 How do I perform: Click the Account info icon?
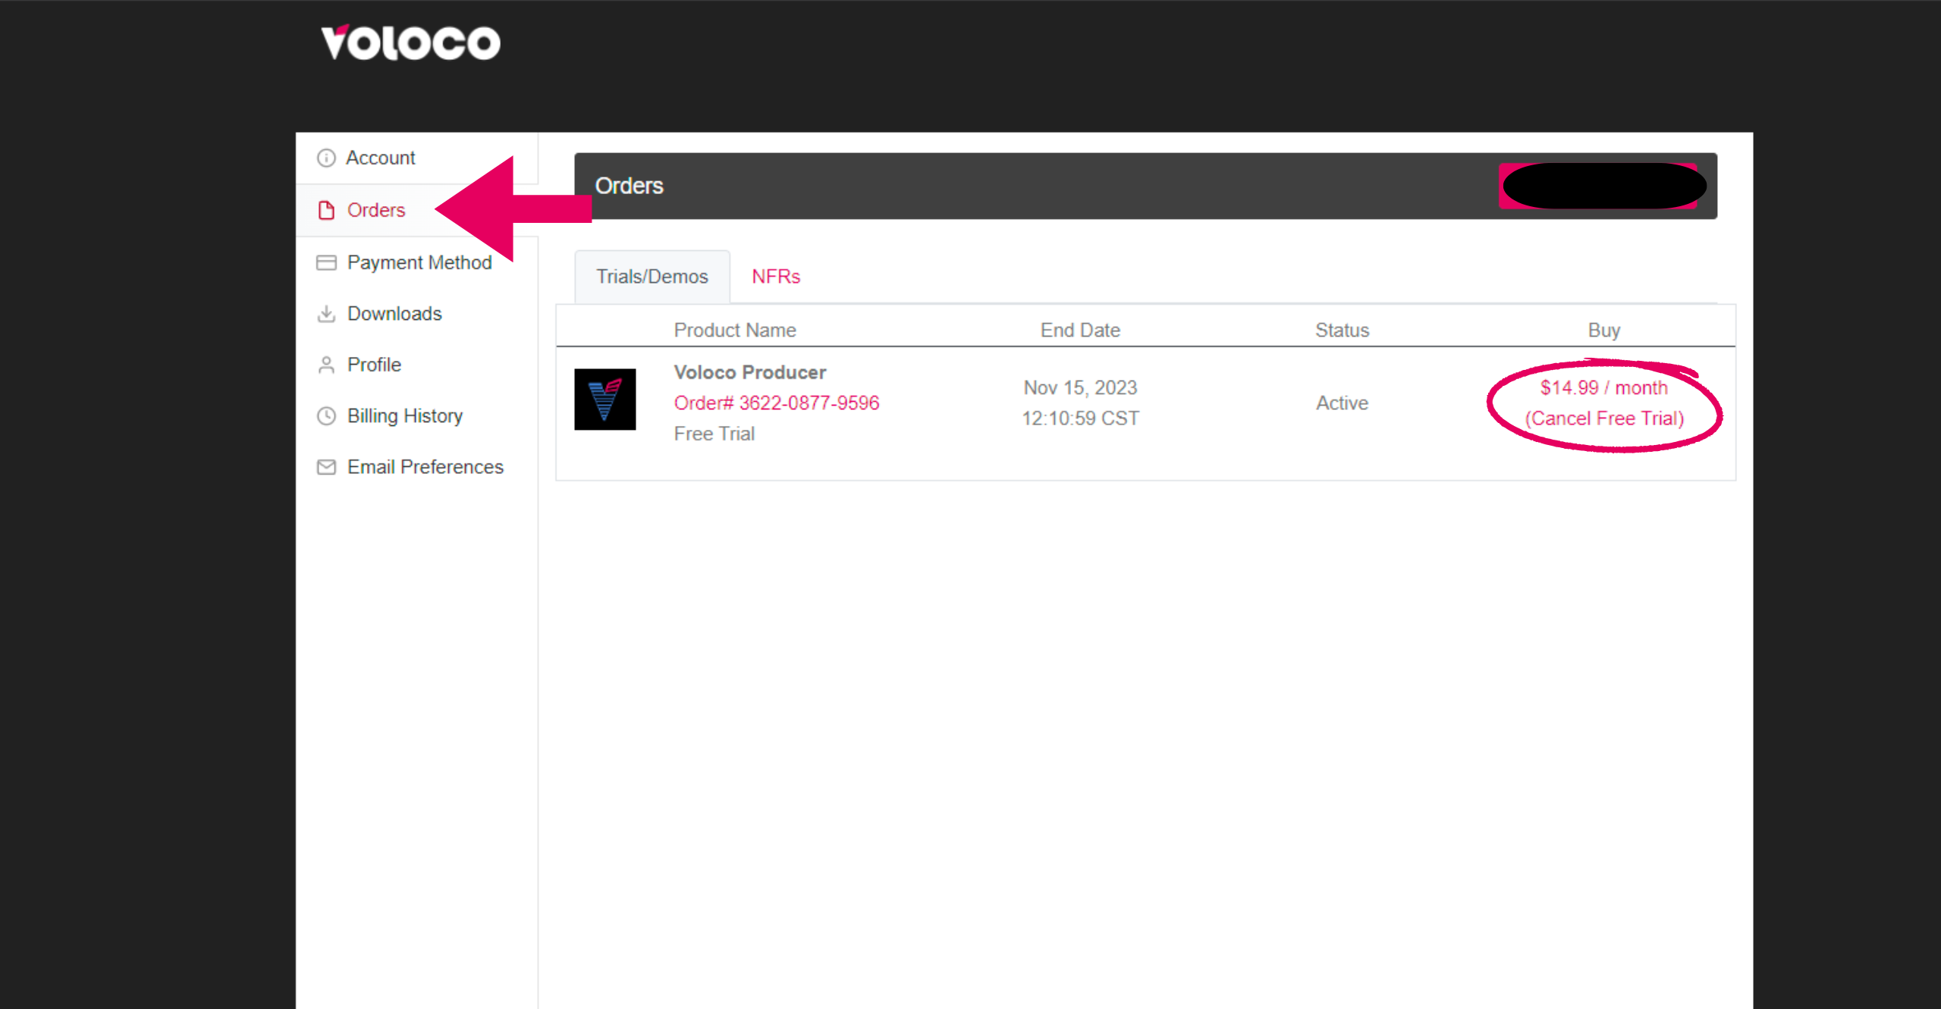click(x=326, y=158)
